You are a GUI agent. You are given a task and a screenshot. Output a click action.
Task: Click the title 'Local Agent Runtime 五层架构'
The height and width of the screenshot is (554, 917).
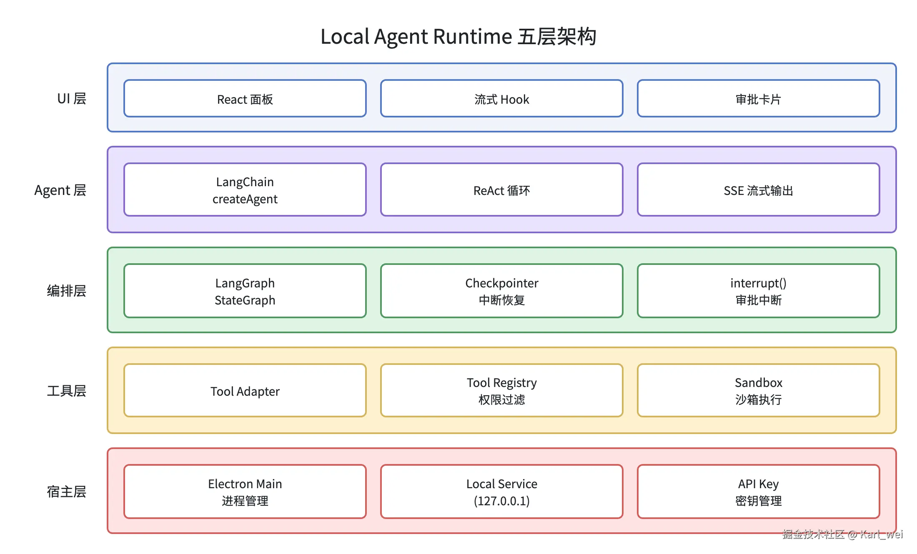458,36
